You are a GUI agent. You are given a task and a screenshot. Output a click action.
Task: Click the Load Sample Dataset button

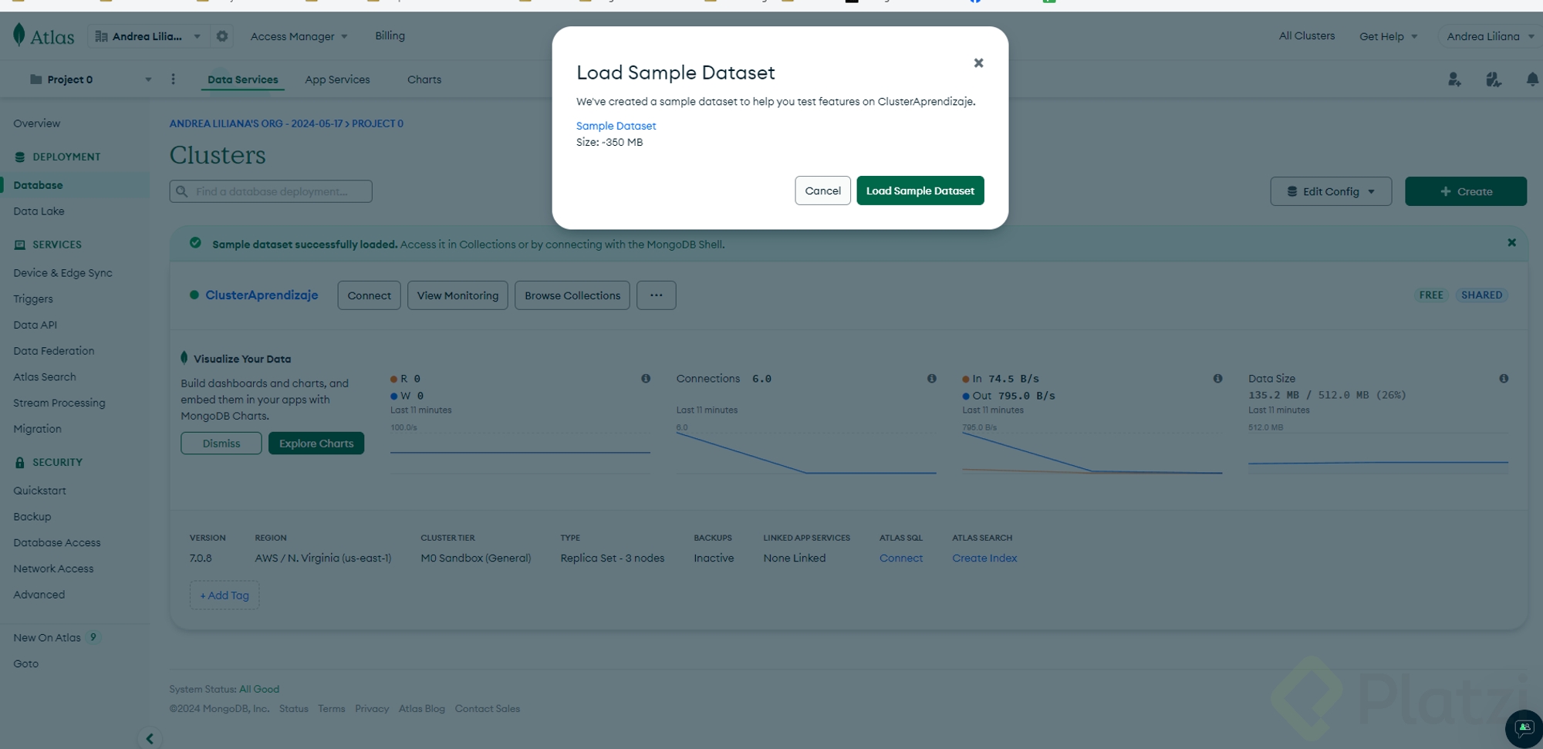[920, 191]
